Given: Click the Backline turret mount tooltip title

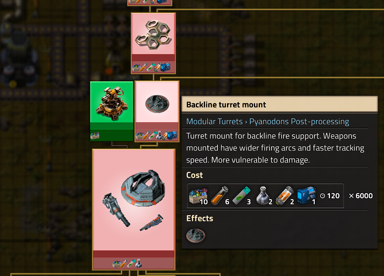Looking at the screenshot, I should tap(226, 105).
